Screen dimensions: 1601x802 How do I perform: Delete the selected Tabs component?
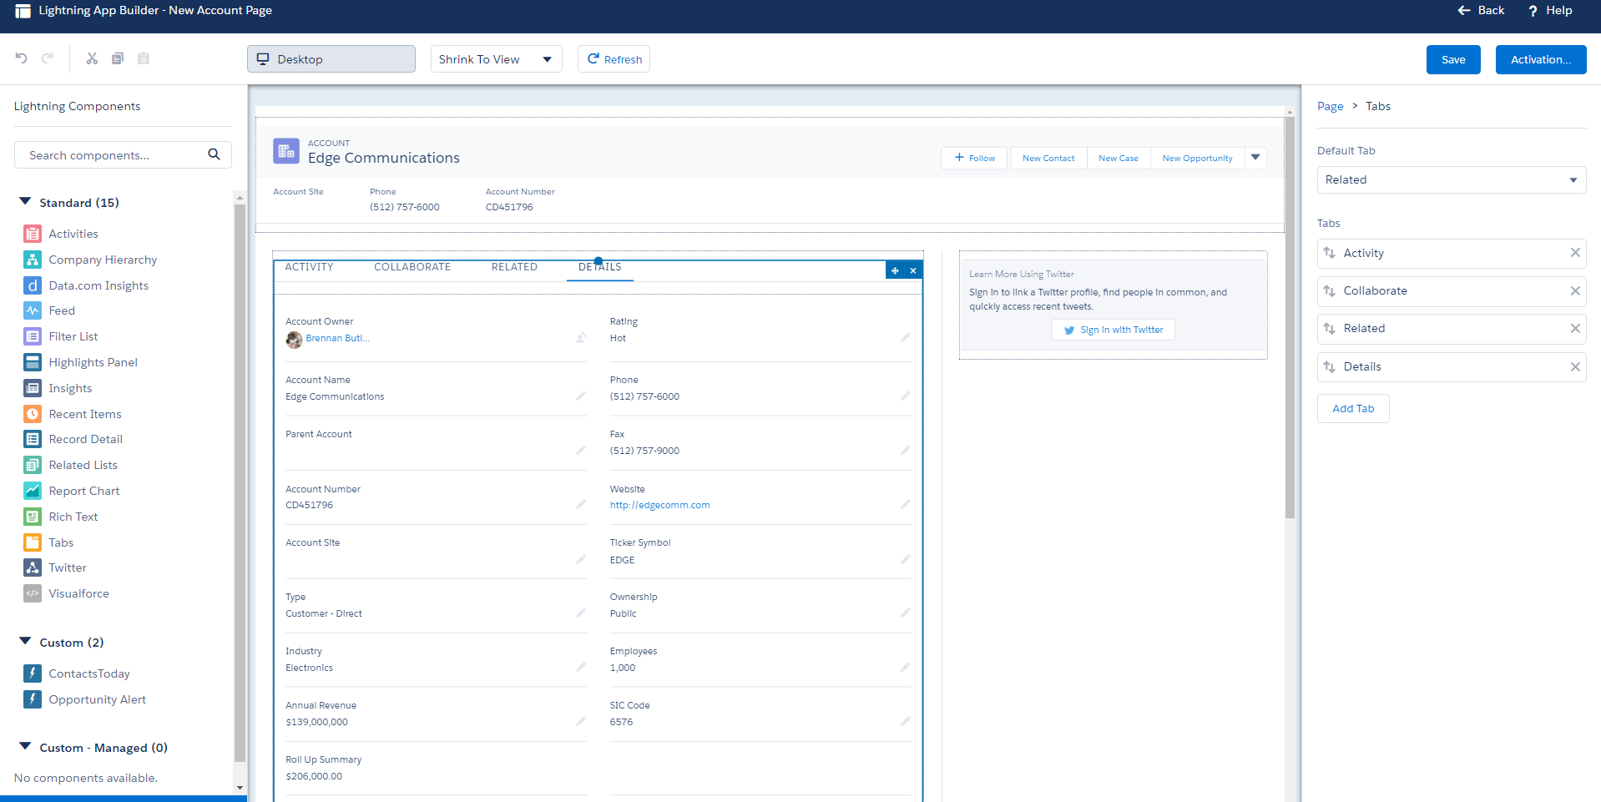(x=913, y=270)
